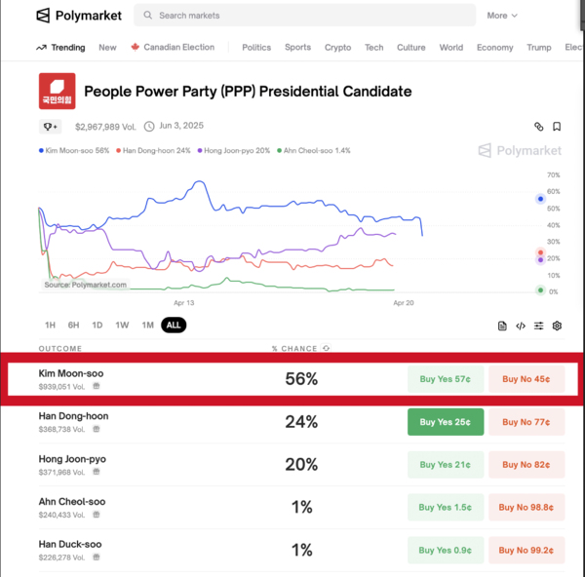
Task: Select the 1H chart time range
Action: [x=50, y=326]
